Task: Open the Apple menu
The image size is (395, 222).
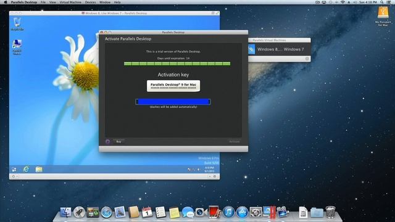Action: click(6, 2)
